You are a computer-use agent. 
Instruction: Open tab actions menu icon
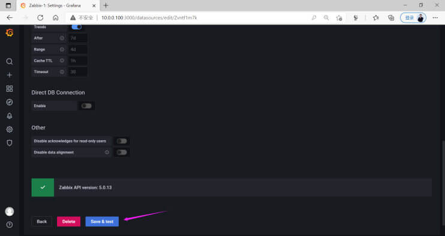(8, 5)
